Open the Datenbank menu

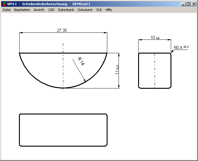[x=66, y=10]
